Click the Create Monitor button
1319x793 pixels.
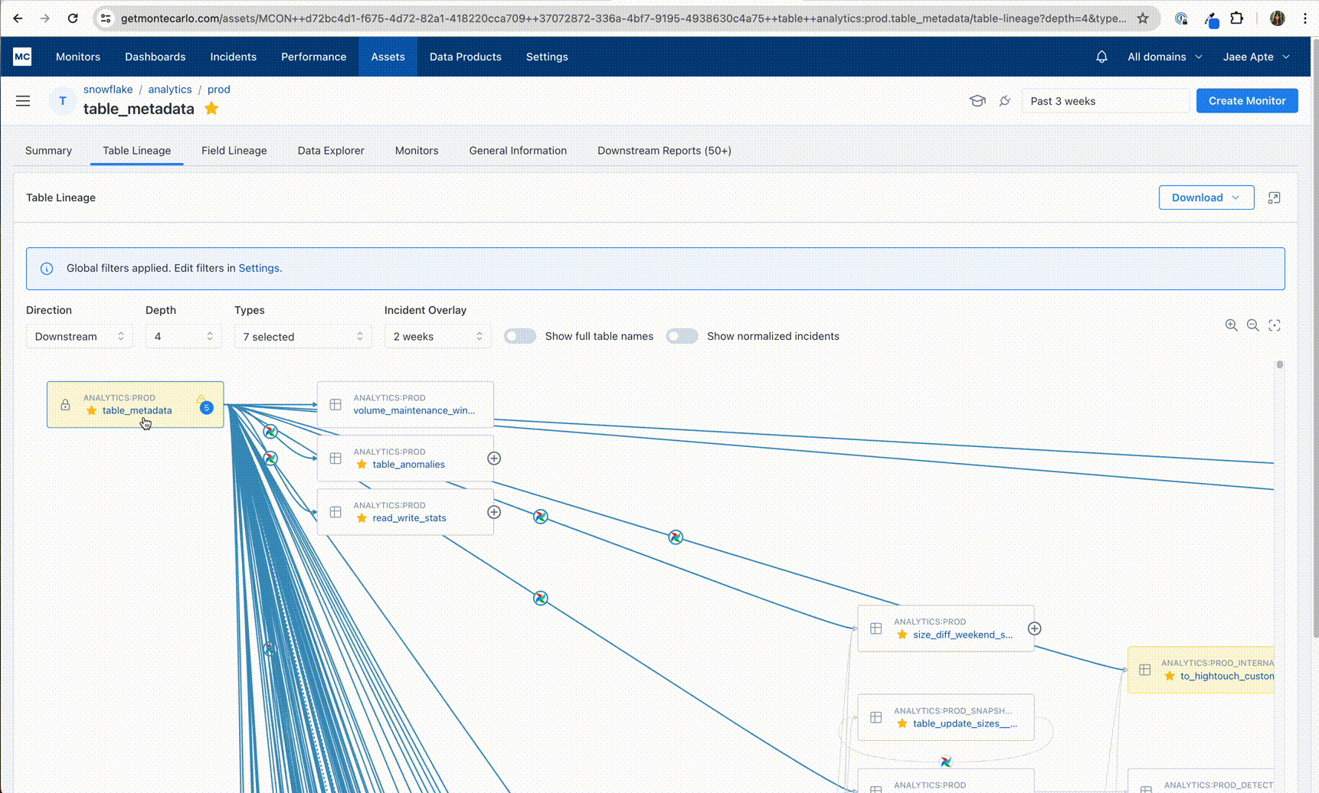(x=1247, y=101)
